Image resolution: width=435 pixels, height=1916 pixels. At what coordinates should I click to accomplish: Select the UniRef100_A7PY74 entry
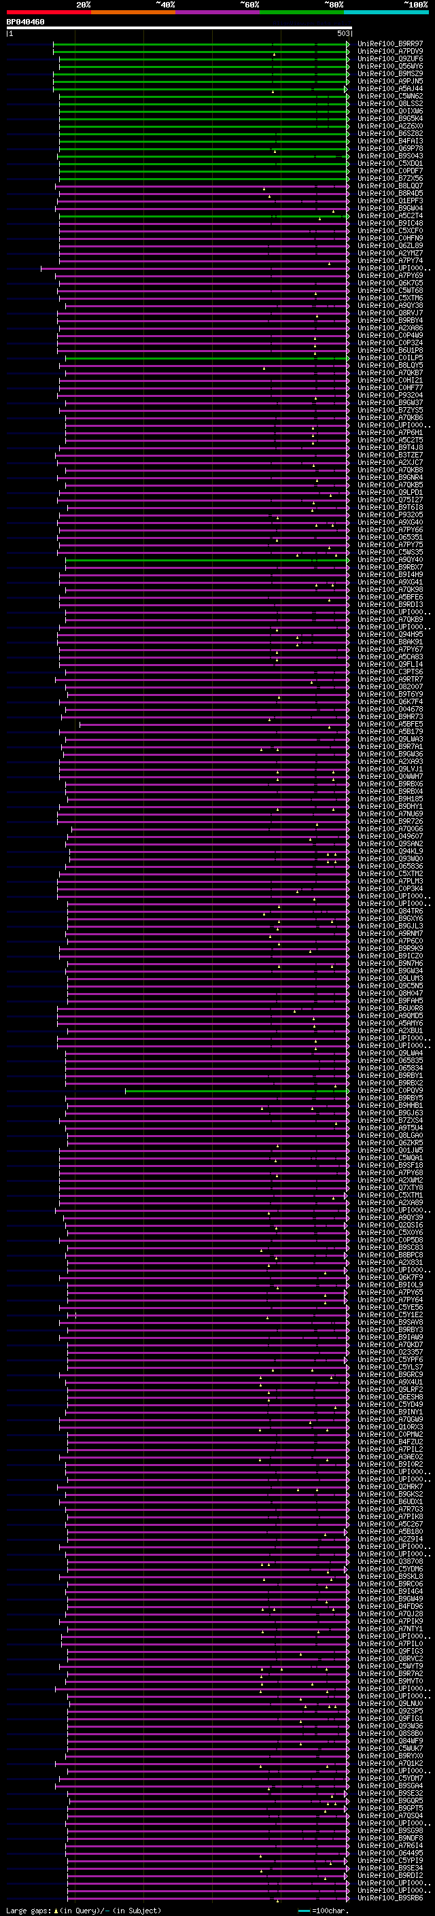(390, 260)
